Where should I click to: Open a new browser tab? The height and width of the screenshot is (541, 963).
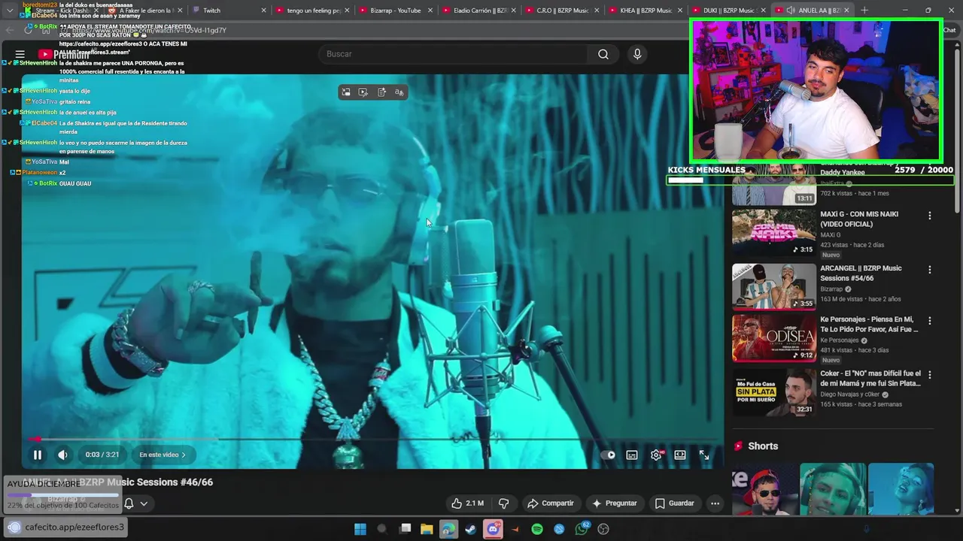pyautogui.click(x=864, y=11)
